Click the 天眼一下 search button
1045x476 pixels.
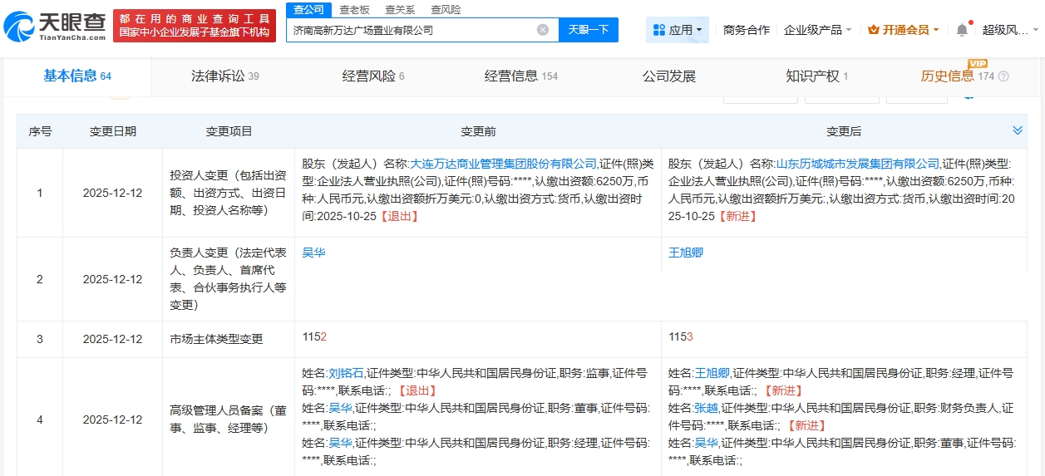click(589, 30)
